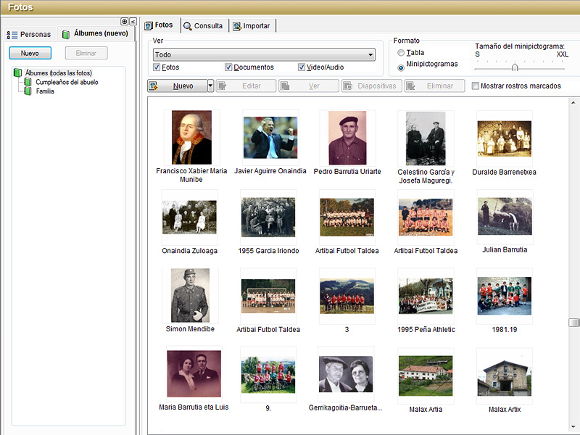Switch to the Consulta tab

[204, 26]
